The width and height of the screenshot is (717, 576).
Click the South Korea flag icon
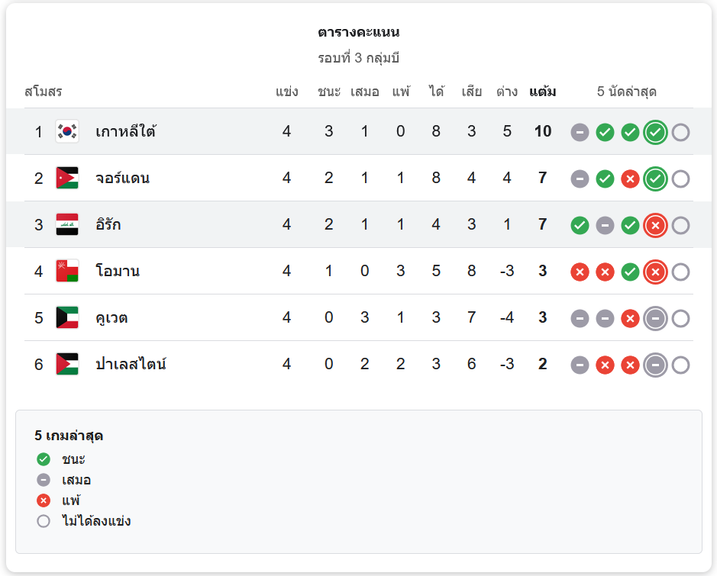[67, 132]
